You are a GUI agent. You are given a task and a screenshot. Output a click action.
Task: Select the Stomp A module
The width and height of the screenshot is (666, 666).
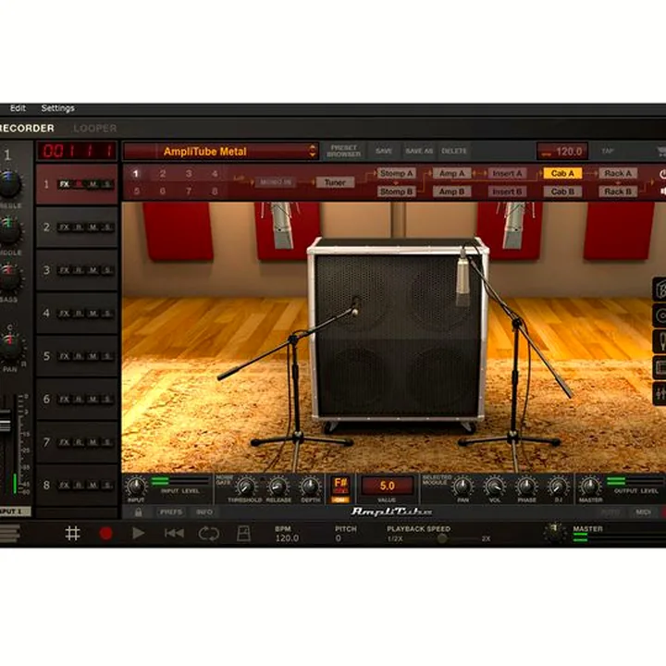click(x=396, y=173)
